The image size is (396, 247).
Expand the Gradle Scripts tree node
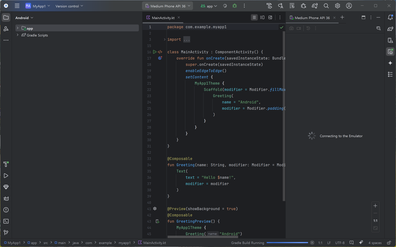tap(18, 35)
